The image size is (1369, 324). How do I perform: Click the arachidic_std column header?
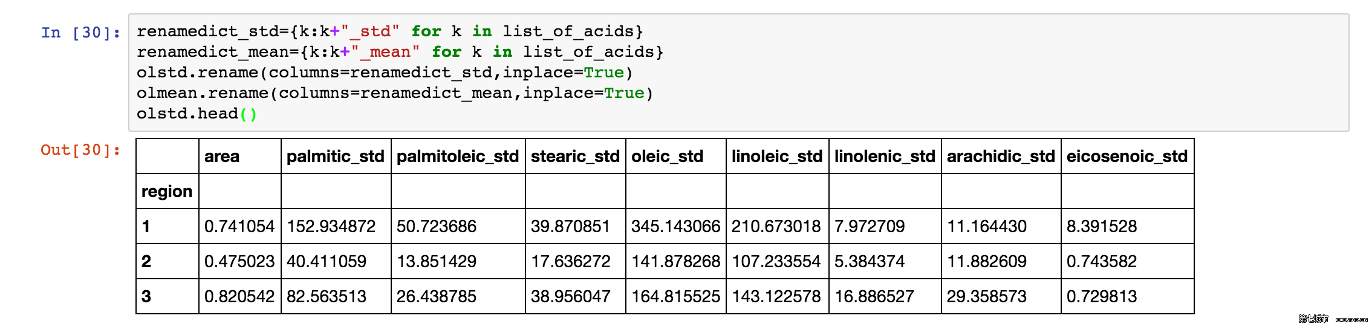(1001, 157)
